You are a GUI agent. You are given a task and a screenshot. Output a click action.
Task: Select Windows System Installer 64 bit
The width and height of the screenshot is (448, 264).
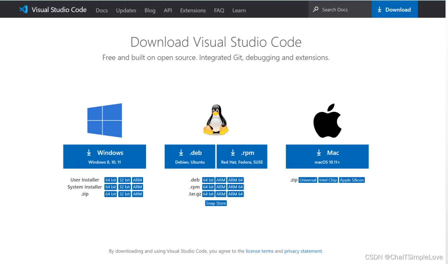(x=111, y=187)
